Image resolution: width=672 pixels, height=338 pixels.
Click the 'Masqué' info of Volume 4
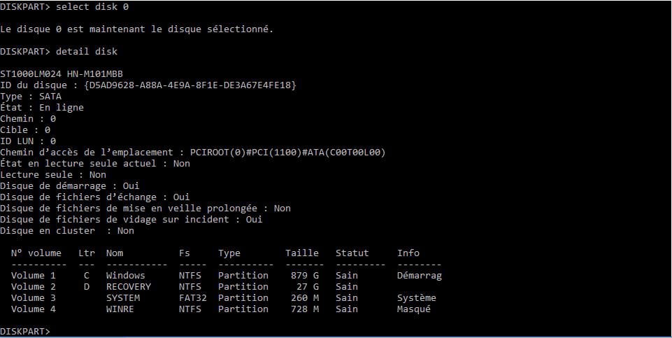tap(414, 309)
